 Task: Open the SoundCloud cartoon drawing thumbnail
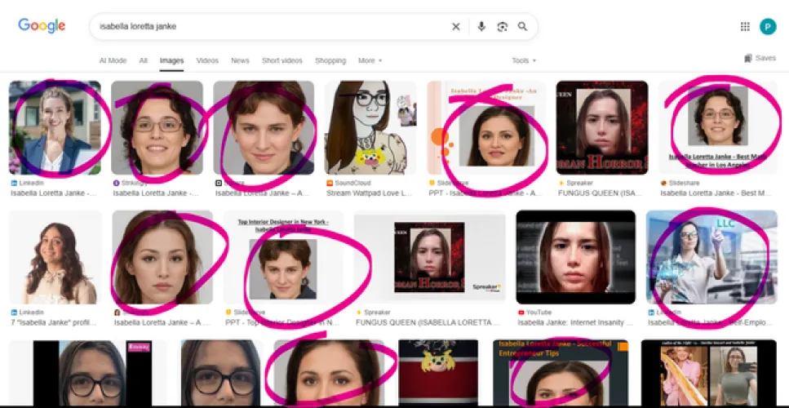coord(371,128)
